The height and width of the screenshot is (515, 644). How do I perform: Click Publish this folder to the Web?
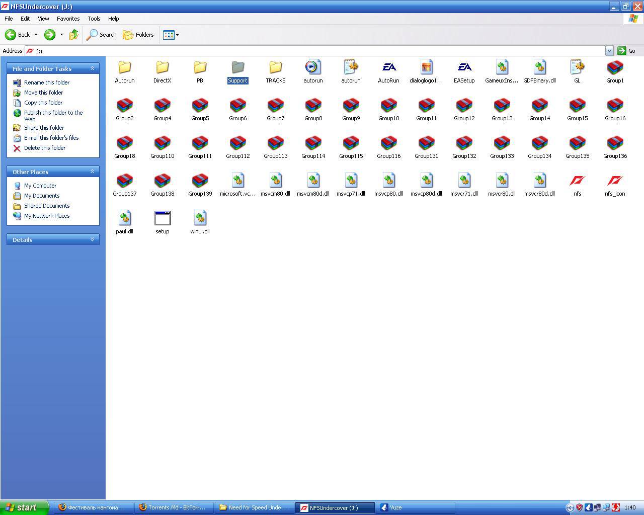tap(53, 116)
